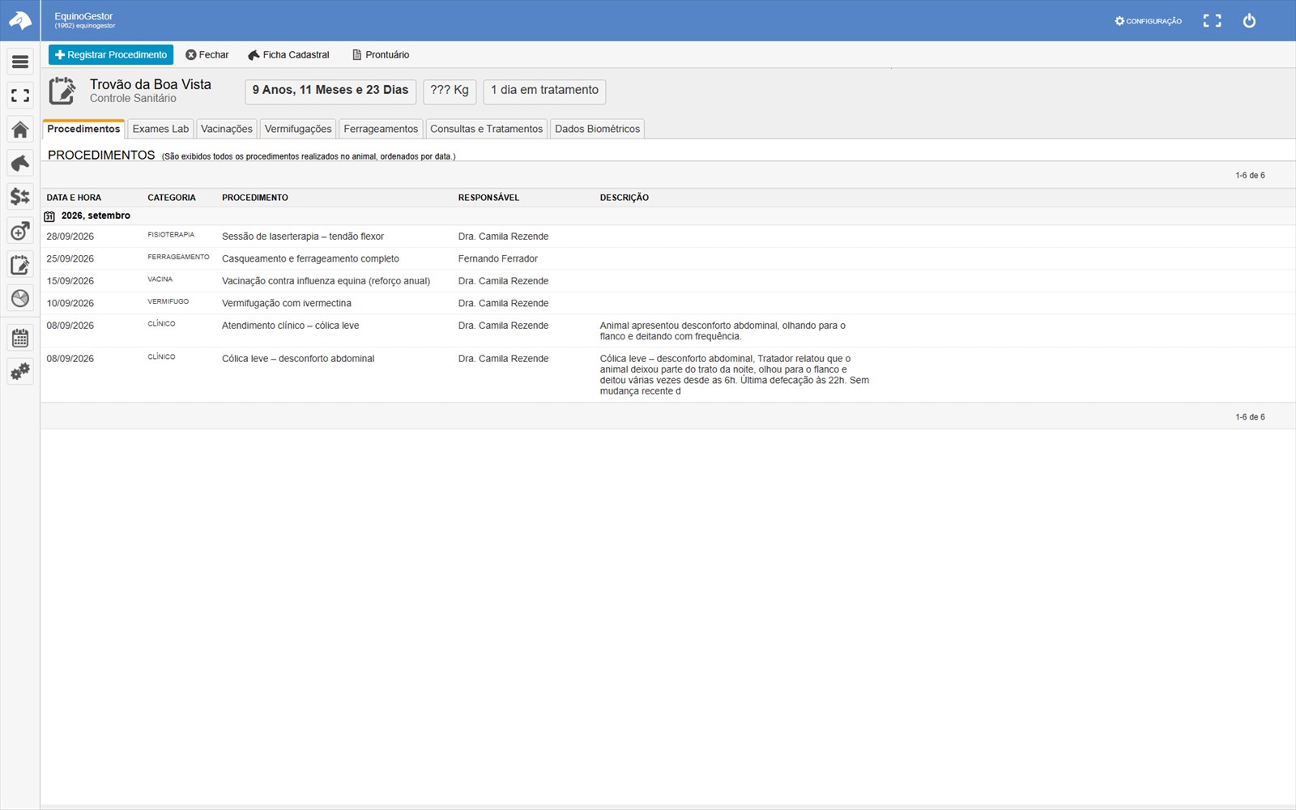Click the DATA E HORA column header
The height and width of the screenshot is (810, 1296).
coord(74,198)
